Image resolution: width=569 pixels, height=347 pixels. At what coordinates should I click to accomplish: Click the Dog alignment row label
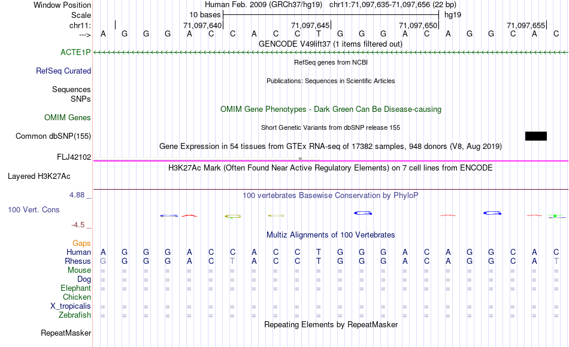click(84, 279)
